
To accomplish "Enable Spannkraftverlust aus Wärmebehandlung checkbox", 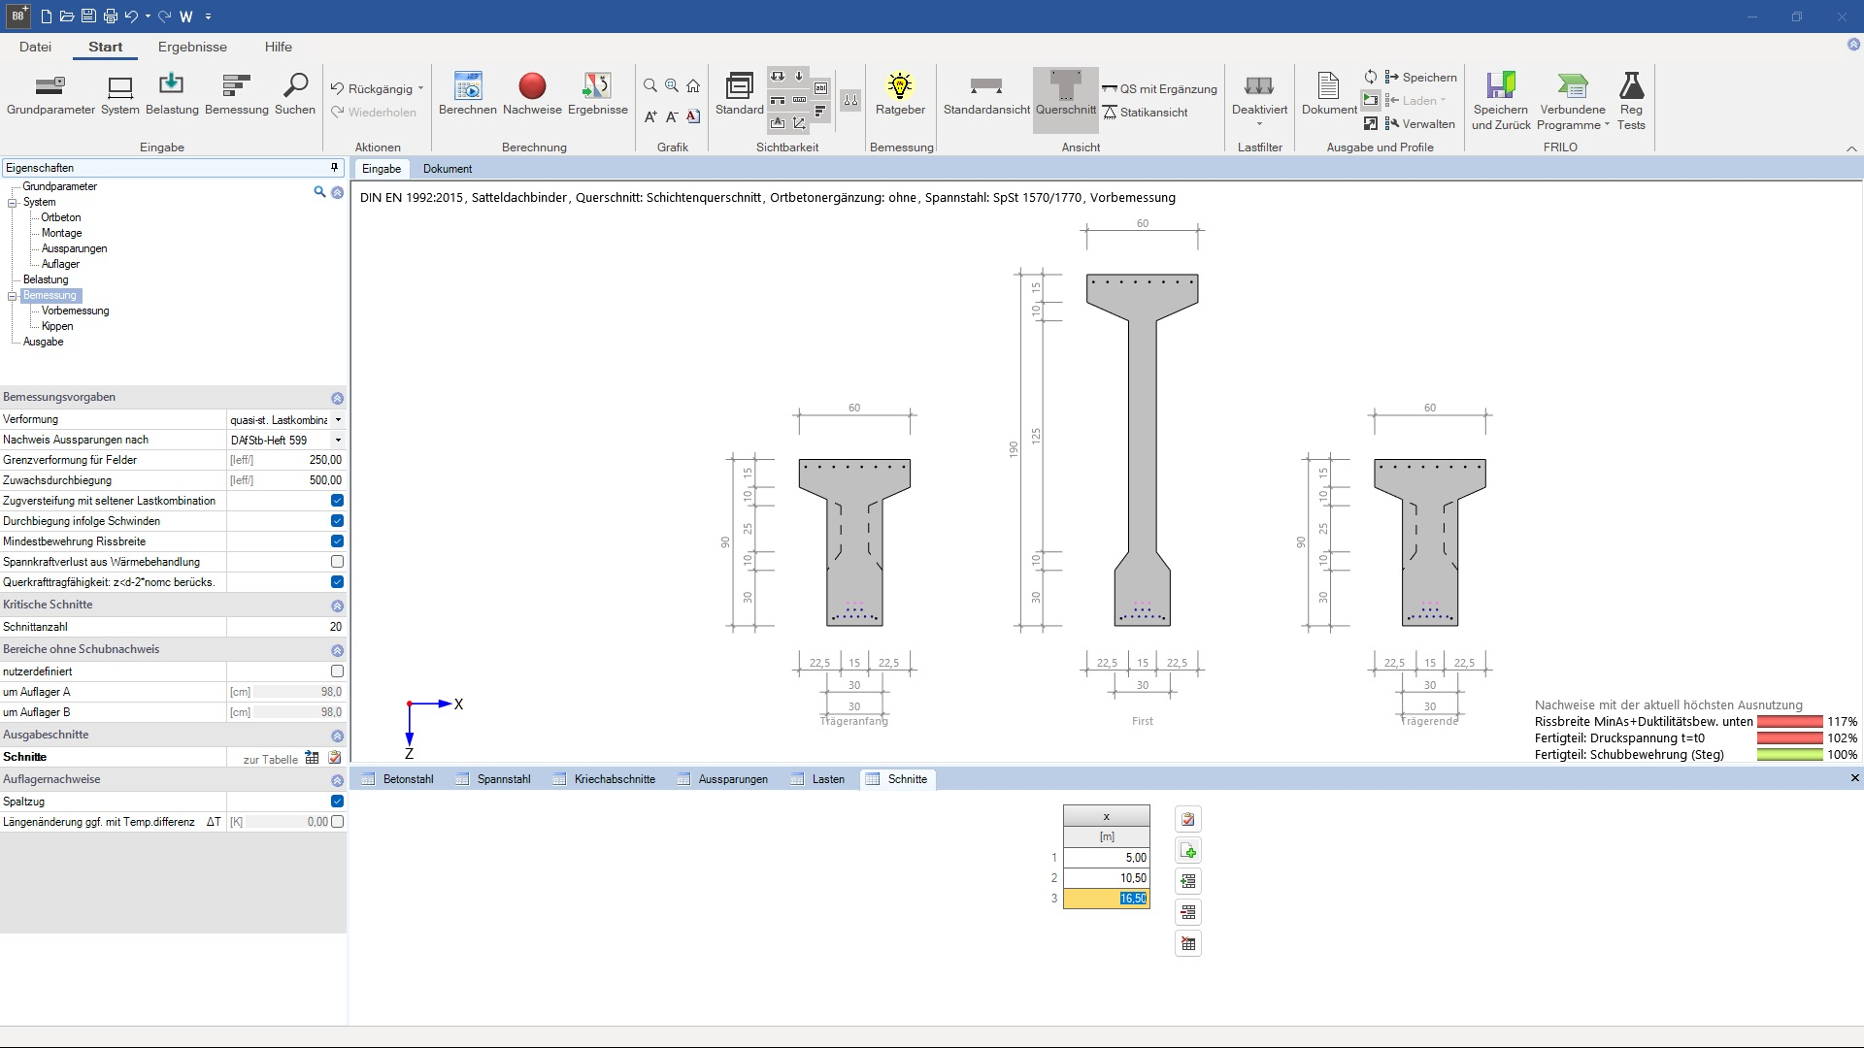I will coord(337,562).
